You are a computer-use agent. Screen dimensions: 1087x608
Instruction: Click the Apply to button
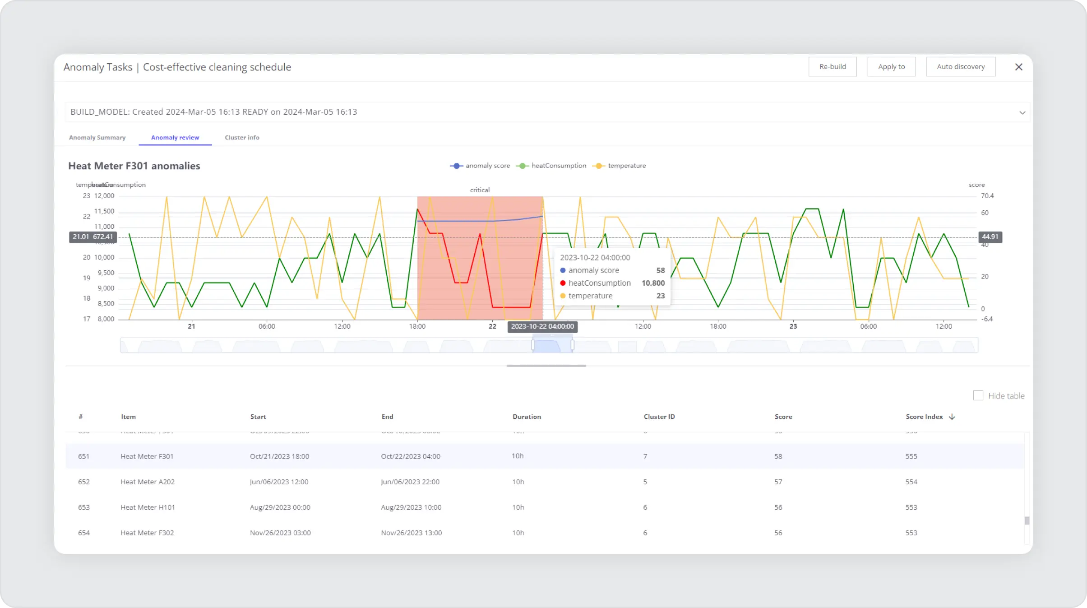click(892, 66)
